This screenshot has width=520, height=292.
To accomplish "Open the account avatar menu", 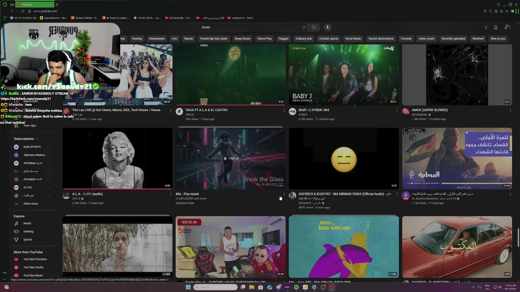I will pos(507,27).
